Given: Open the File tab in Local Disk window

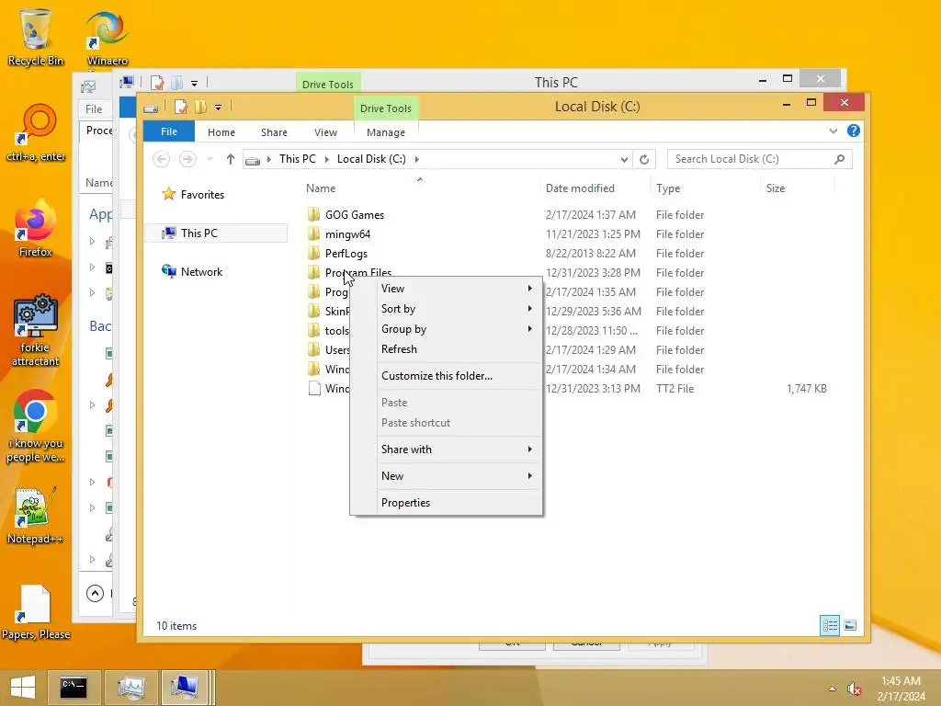Looking at the screenshot, I should [169, 131].
